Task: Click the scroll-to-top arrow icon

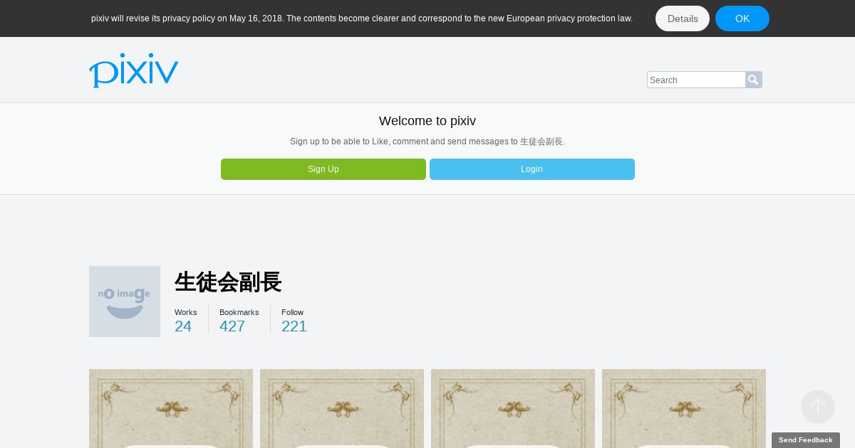Action: tap(818, 407)
